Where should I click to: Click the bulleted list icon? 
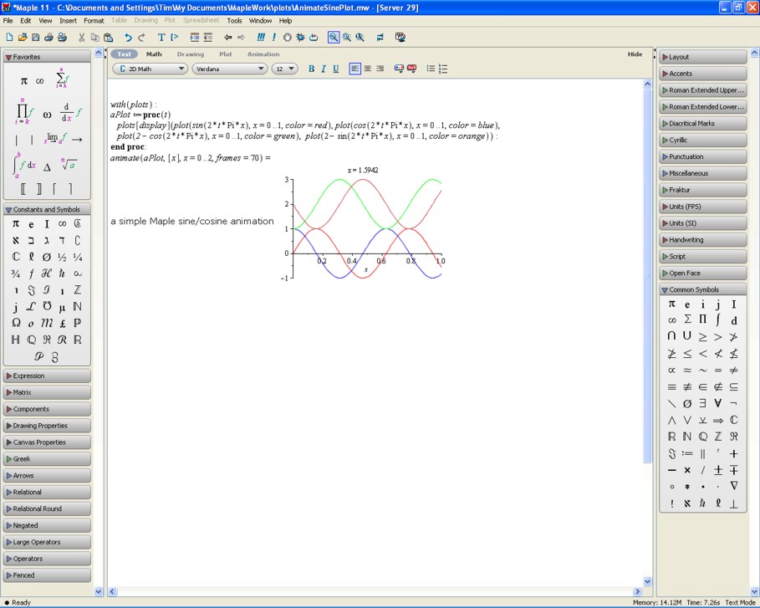pos(431,69)
